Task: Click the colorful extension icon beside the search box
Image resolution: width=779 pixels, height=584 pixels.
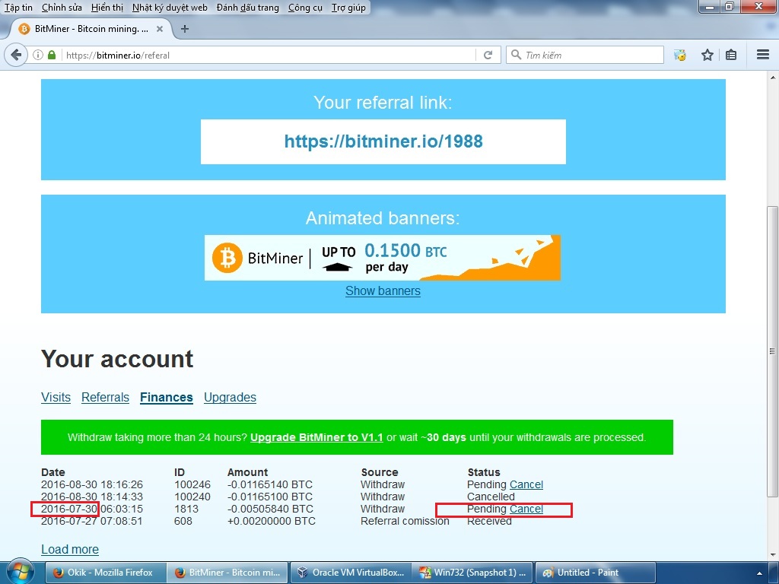Action: [680, 55]
